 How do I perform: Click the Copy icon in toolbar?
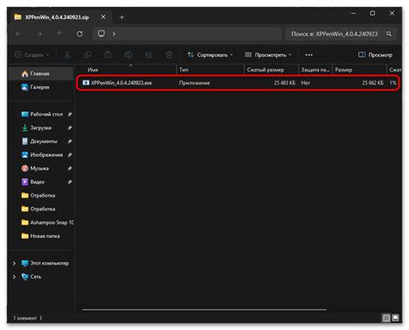point(88,54)
